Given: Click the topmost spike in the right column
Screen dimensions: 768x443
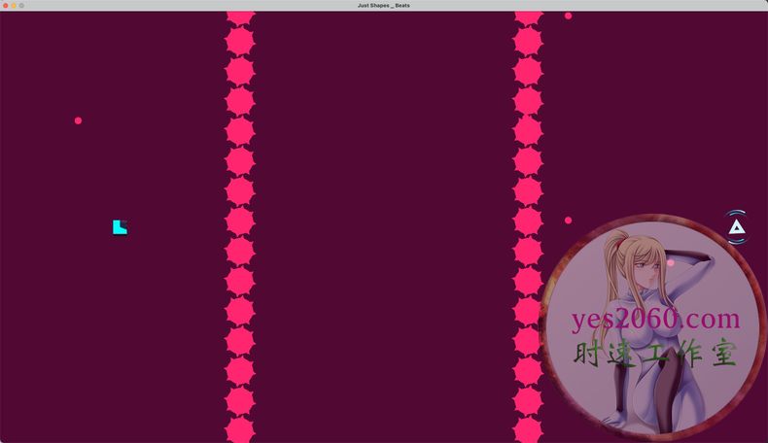Looking at the screenshot, I should [x=528, y=17].
